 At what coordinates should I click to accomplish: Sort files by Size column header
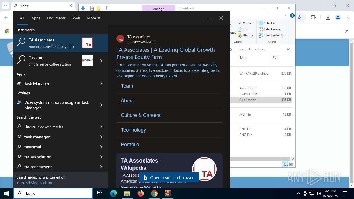282,58
